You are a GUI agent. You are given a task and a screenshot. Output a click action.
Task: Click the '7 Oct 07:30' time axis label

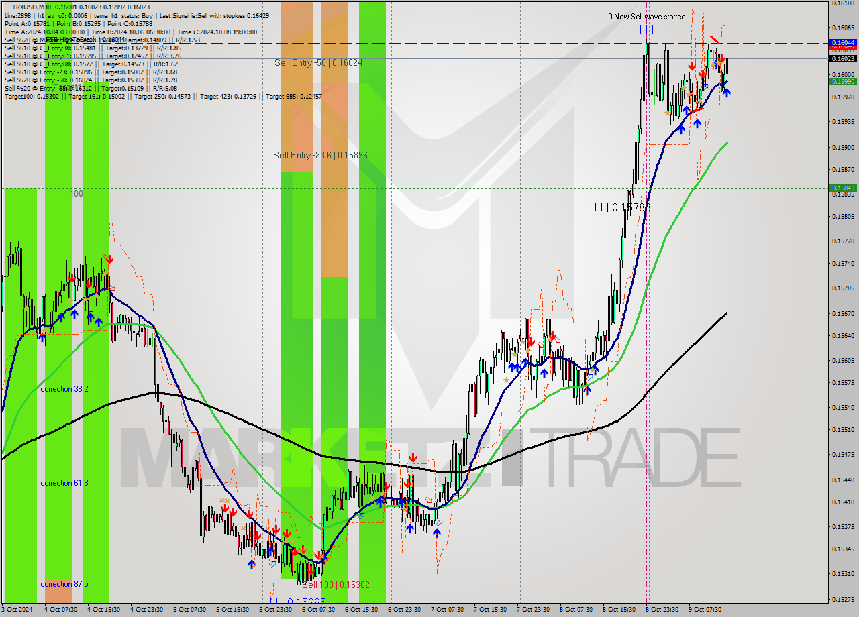click(x=447, y=610)
